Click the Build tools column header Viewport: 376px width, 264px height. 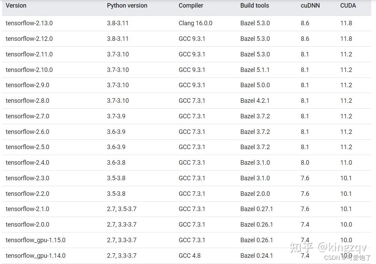tap(254, 6)
